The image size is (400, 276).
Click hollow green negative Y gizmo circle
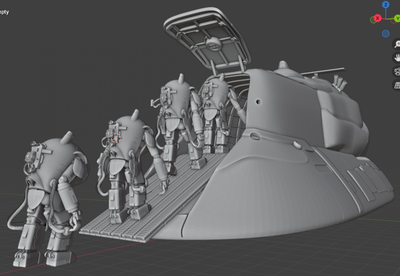pyautogui.click(x=373, y=20)
